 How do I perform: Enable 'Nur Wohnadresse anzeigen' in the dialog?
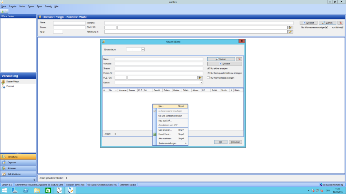(x=208, y=77)
